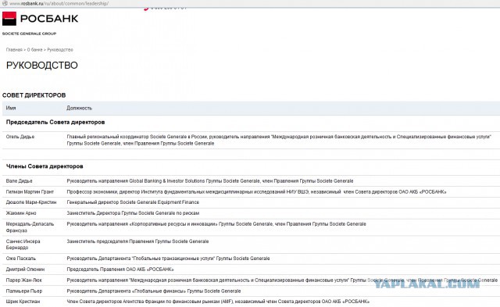Select the name Оже Паскаль

pos(21,259)
